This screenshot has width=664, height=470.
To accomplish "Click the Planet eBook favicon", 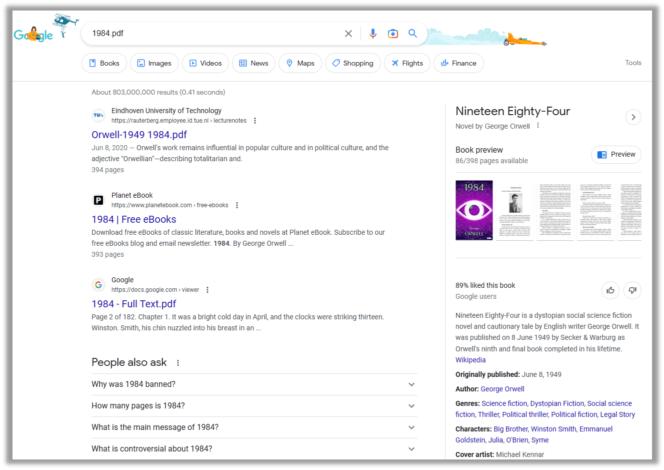I will (98, 200).
